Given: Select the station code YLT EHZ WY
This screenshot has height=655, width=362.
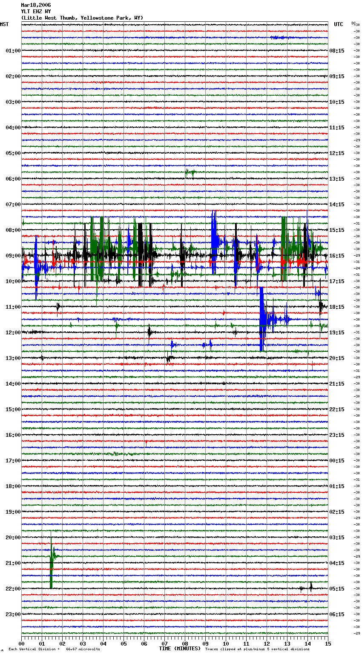Looking at the screenshot, I should click(x=36, y=12).
